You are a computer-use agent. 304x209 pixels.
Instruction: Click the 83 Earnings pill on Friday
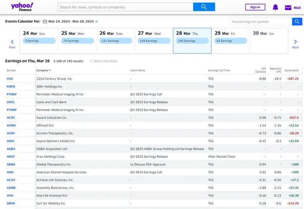click(230, 41)
